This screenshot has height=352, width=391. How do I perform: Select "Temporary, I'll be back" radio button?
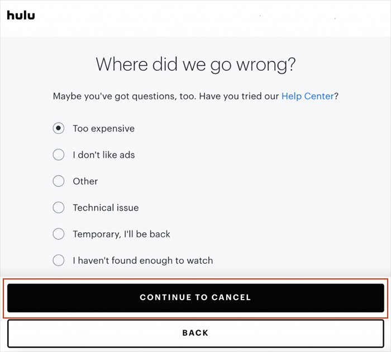59,234
